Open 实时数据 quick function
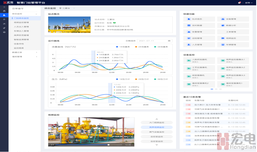 (199, 25)
